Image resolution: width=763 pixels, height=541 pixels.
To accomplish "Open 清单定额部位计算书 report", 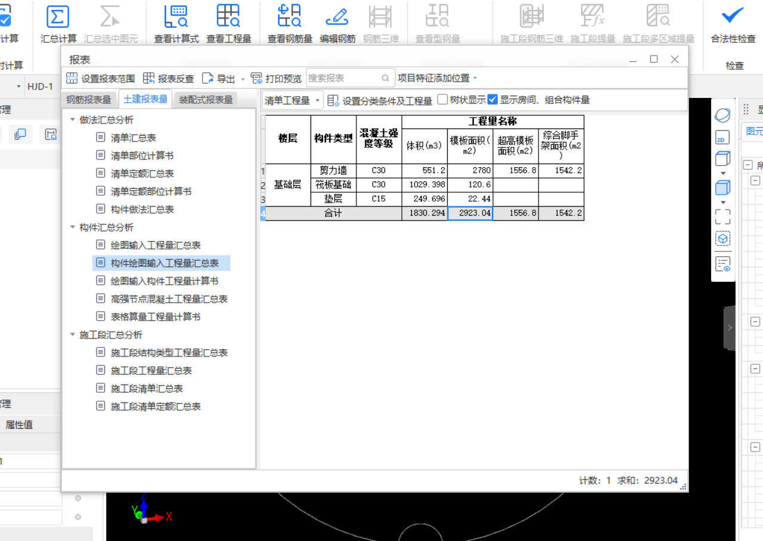I will 151,191.
